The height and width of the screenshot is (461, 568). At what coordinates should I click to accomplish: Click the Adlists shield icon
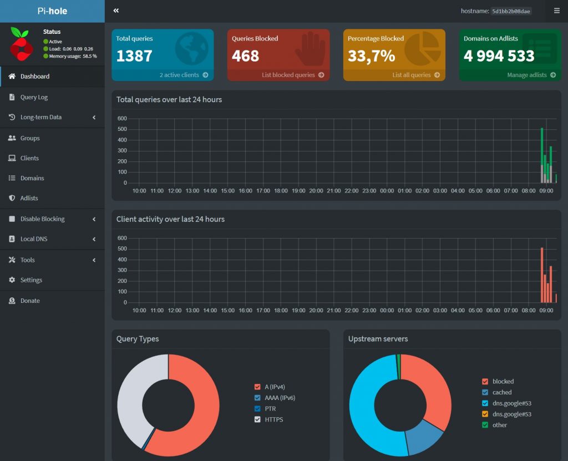tap(12, 198)
